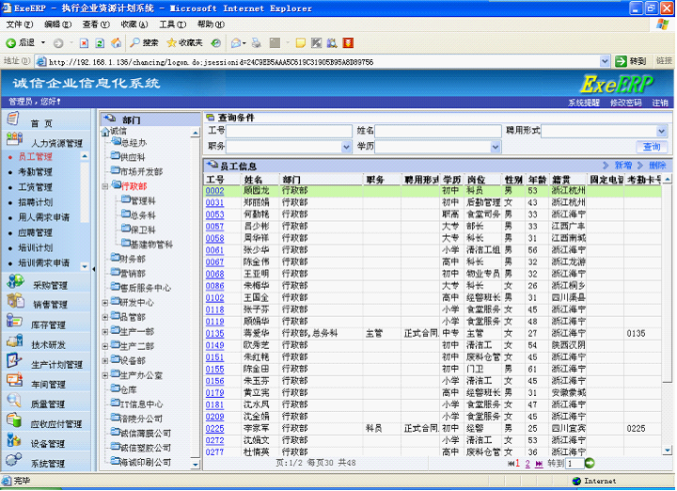Click 修改密码 link in header

pyautogui.click(x=625, y=103)
